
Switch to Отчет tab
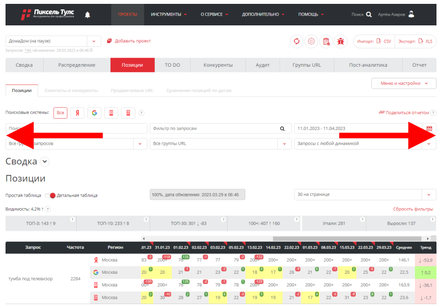419,65
